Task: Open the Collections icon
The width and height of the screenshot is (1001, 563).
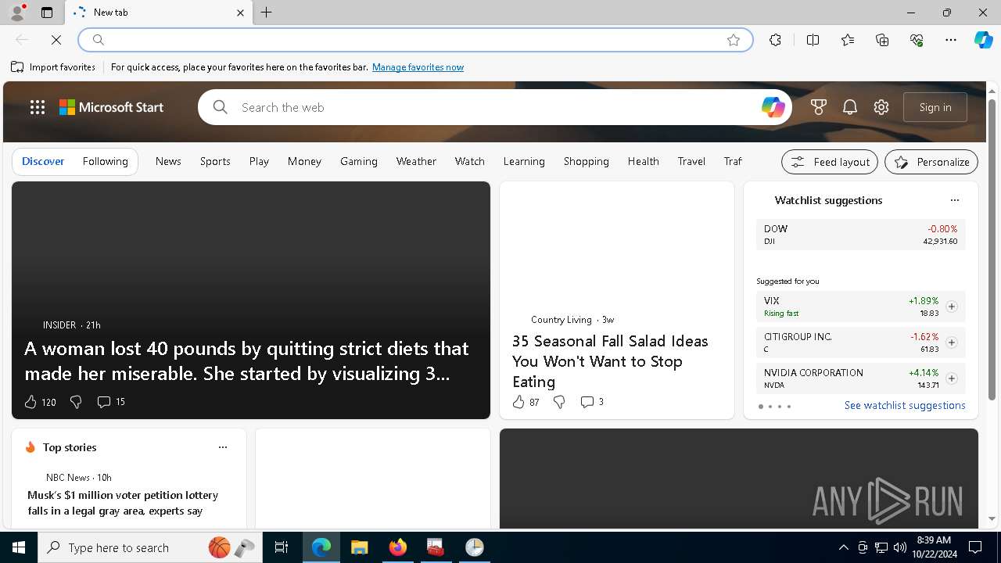Action: (x=882, y=40)
